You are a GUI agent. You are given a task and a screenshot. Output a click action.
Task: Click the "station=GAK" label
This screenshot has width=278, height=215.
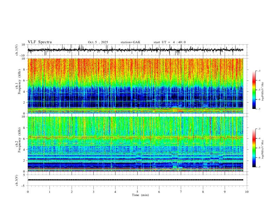point(130,42)
